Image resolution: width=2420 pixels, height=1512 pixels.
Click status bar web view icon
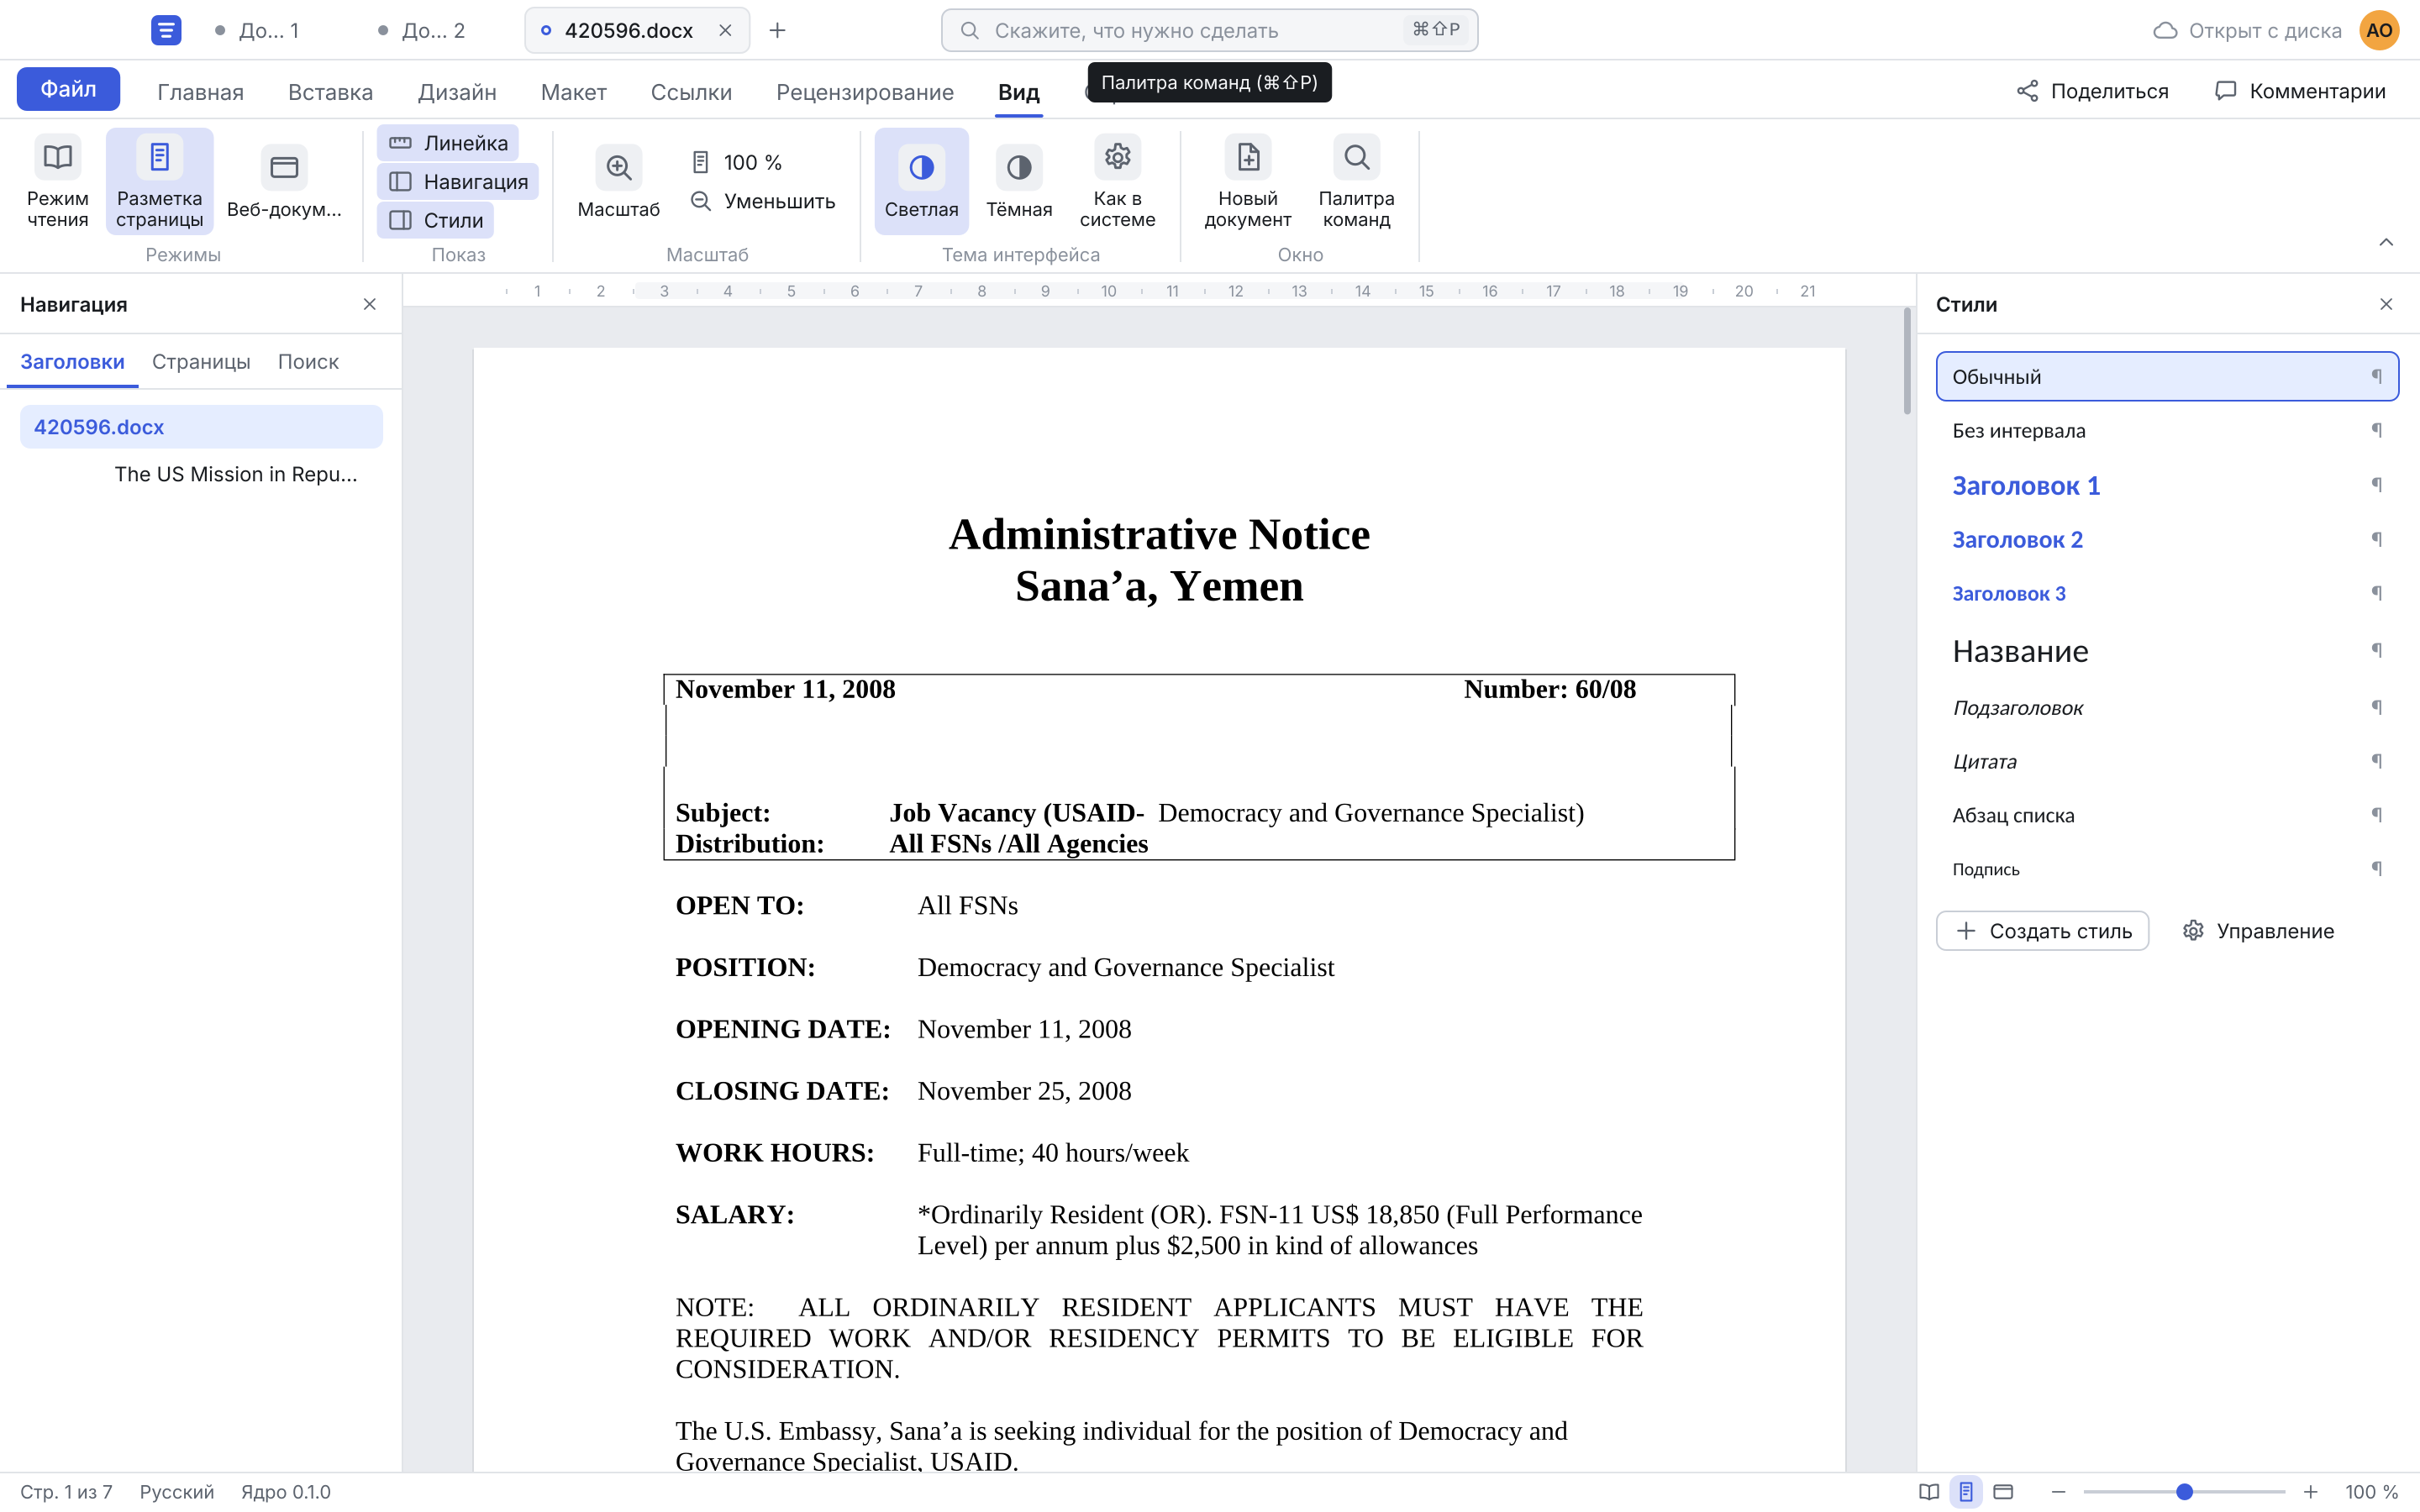click(2002, 1491)
